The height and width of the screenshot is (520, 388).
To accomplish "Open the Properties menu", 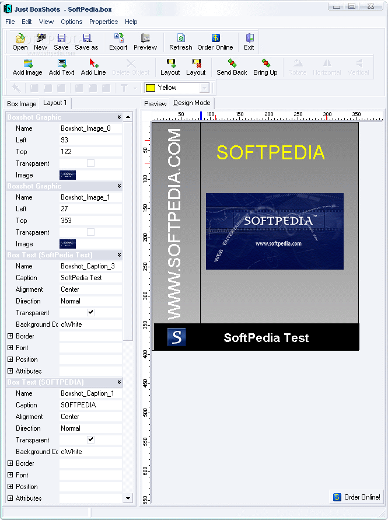I will (x=103, y=22).
